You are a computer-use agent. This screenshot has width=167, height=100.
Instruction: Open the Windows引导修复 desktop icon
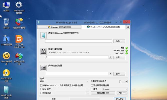tap(19, 8)
